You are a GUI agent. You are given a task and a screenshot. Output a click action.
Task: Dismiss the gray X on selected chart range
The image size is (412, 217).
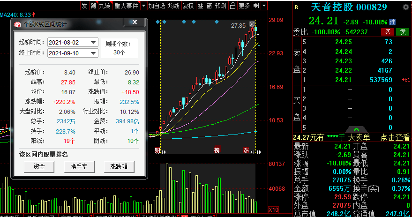[x=252, y=24]
